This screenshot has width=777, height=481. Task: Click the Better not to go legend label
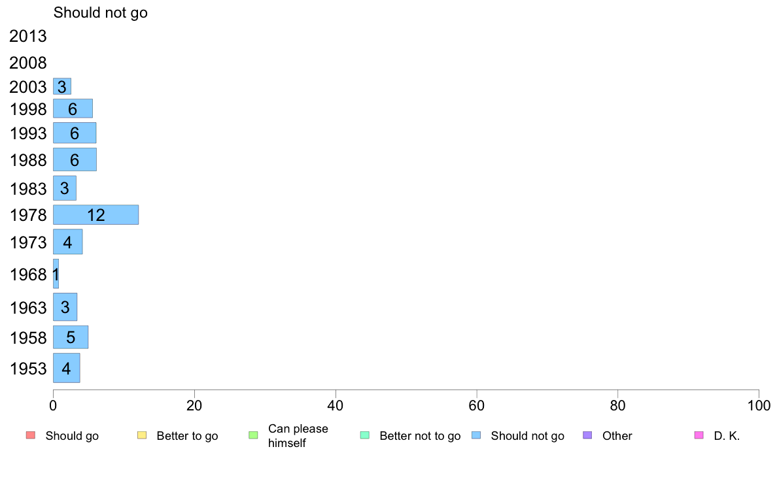420,436
